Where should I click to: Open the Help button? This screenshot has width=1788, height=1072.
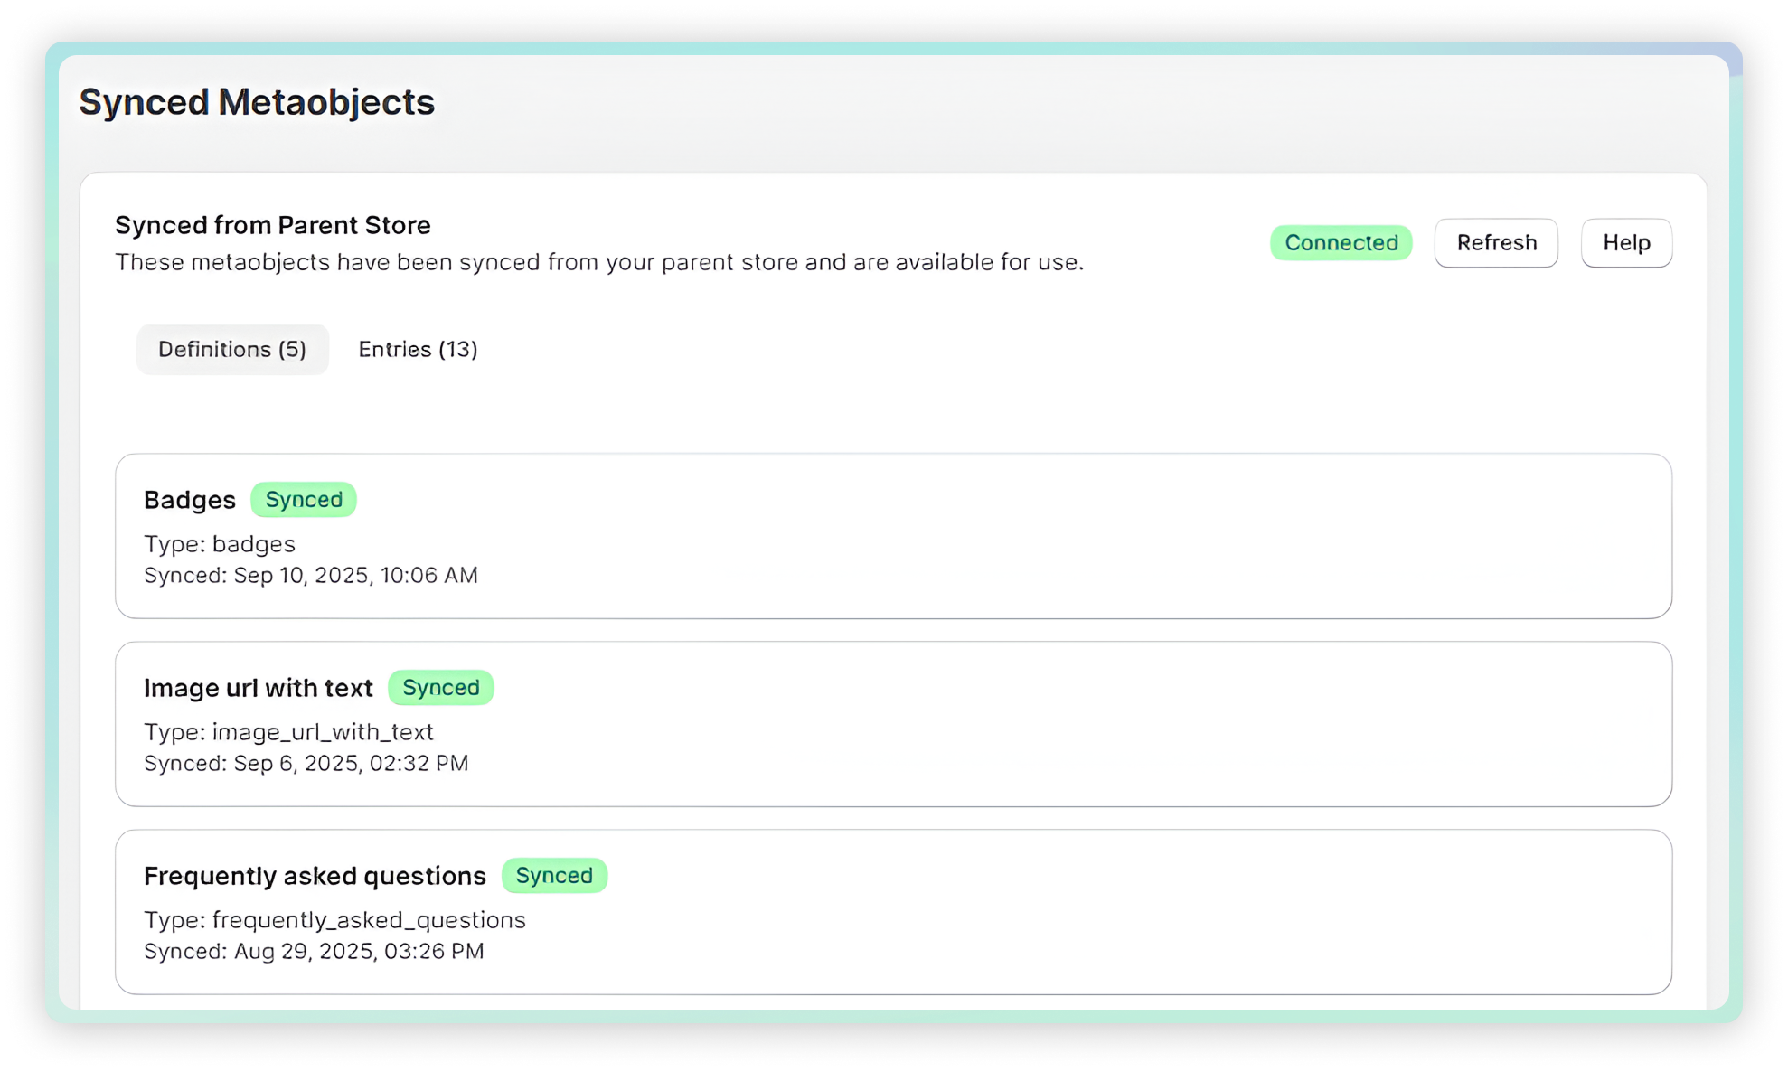click(1626, 243)
